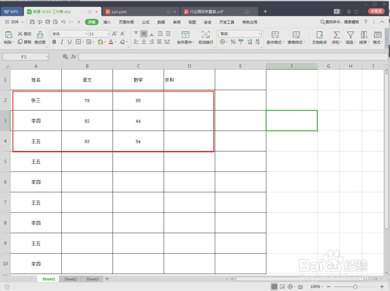Toggle middle vertical alignment
The image size is (390, 291).
(x=144, y=34)
